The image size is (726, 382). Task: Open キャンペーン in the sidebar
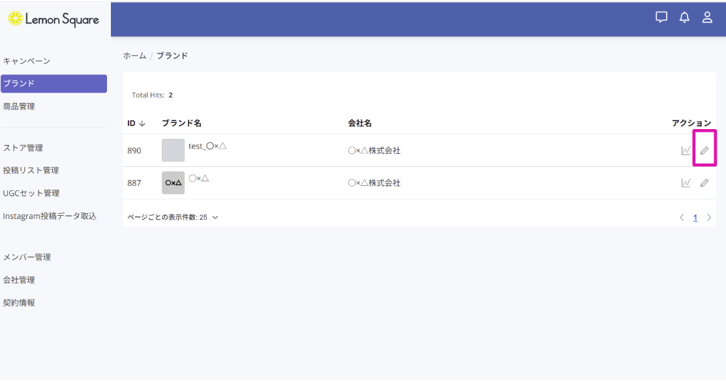(x=27, y=61)
